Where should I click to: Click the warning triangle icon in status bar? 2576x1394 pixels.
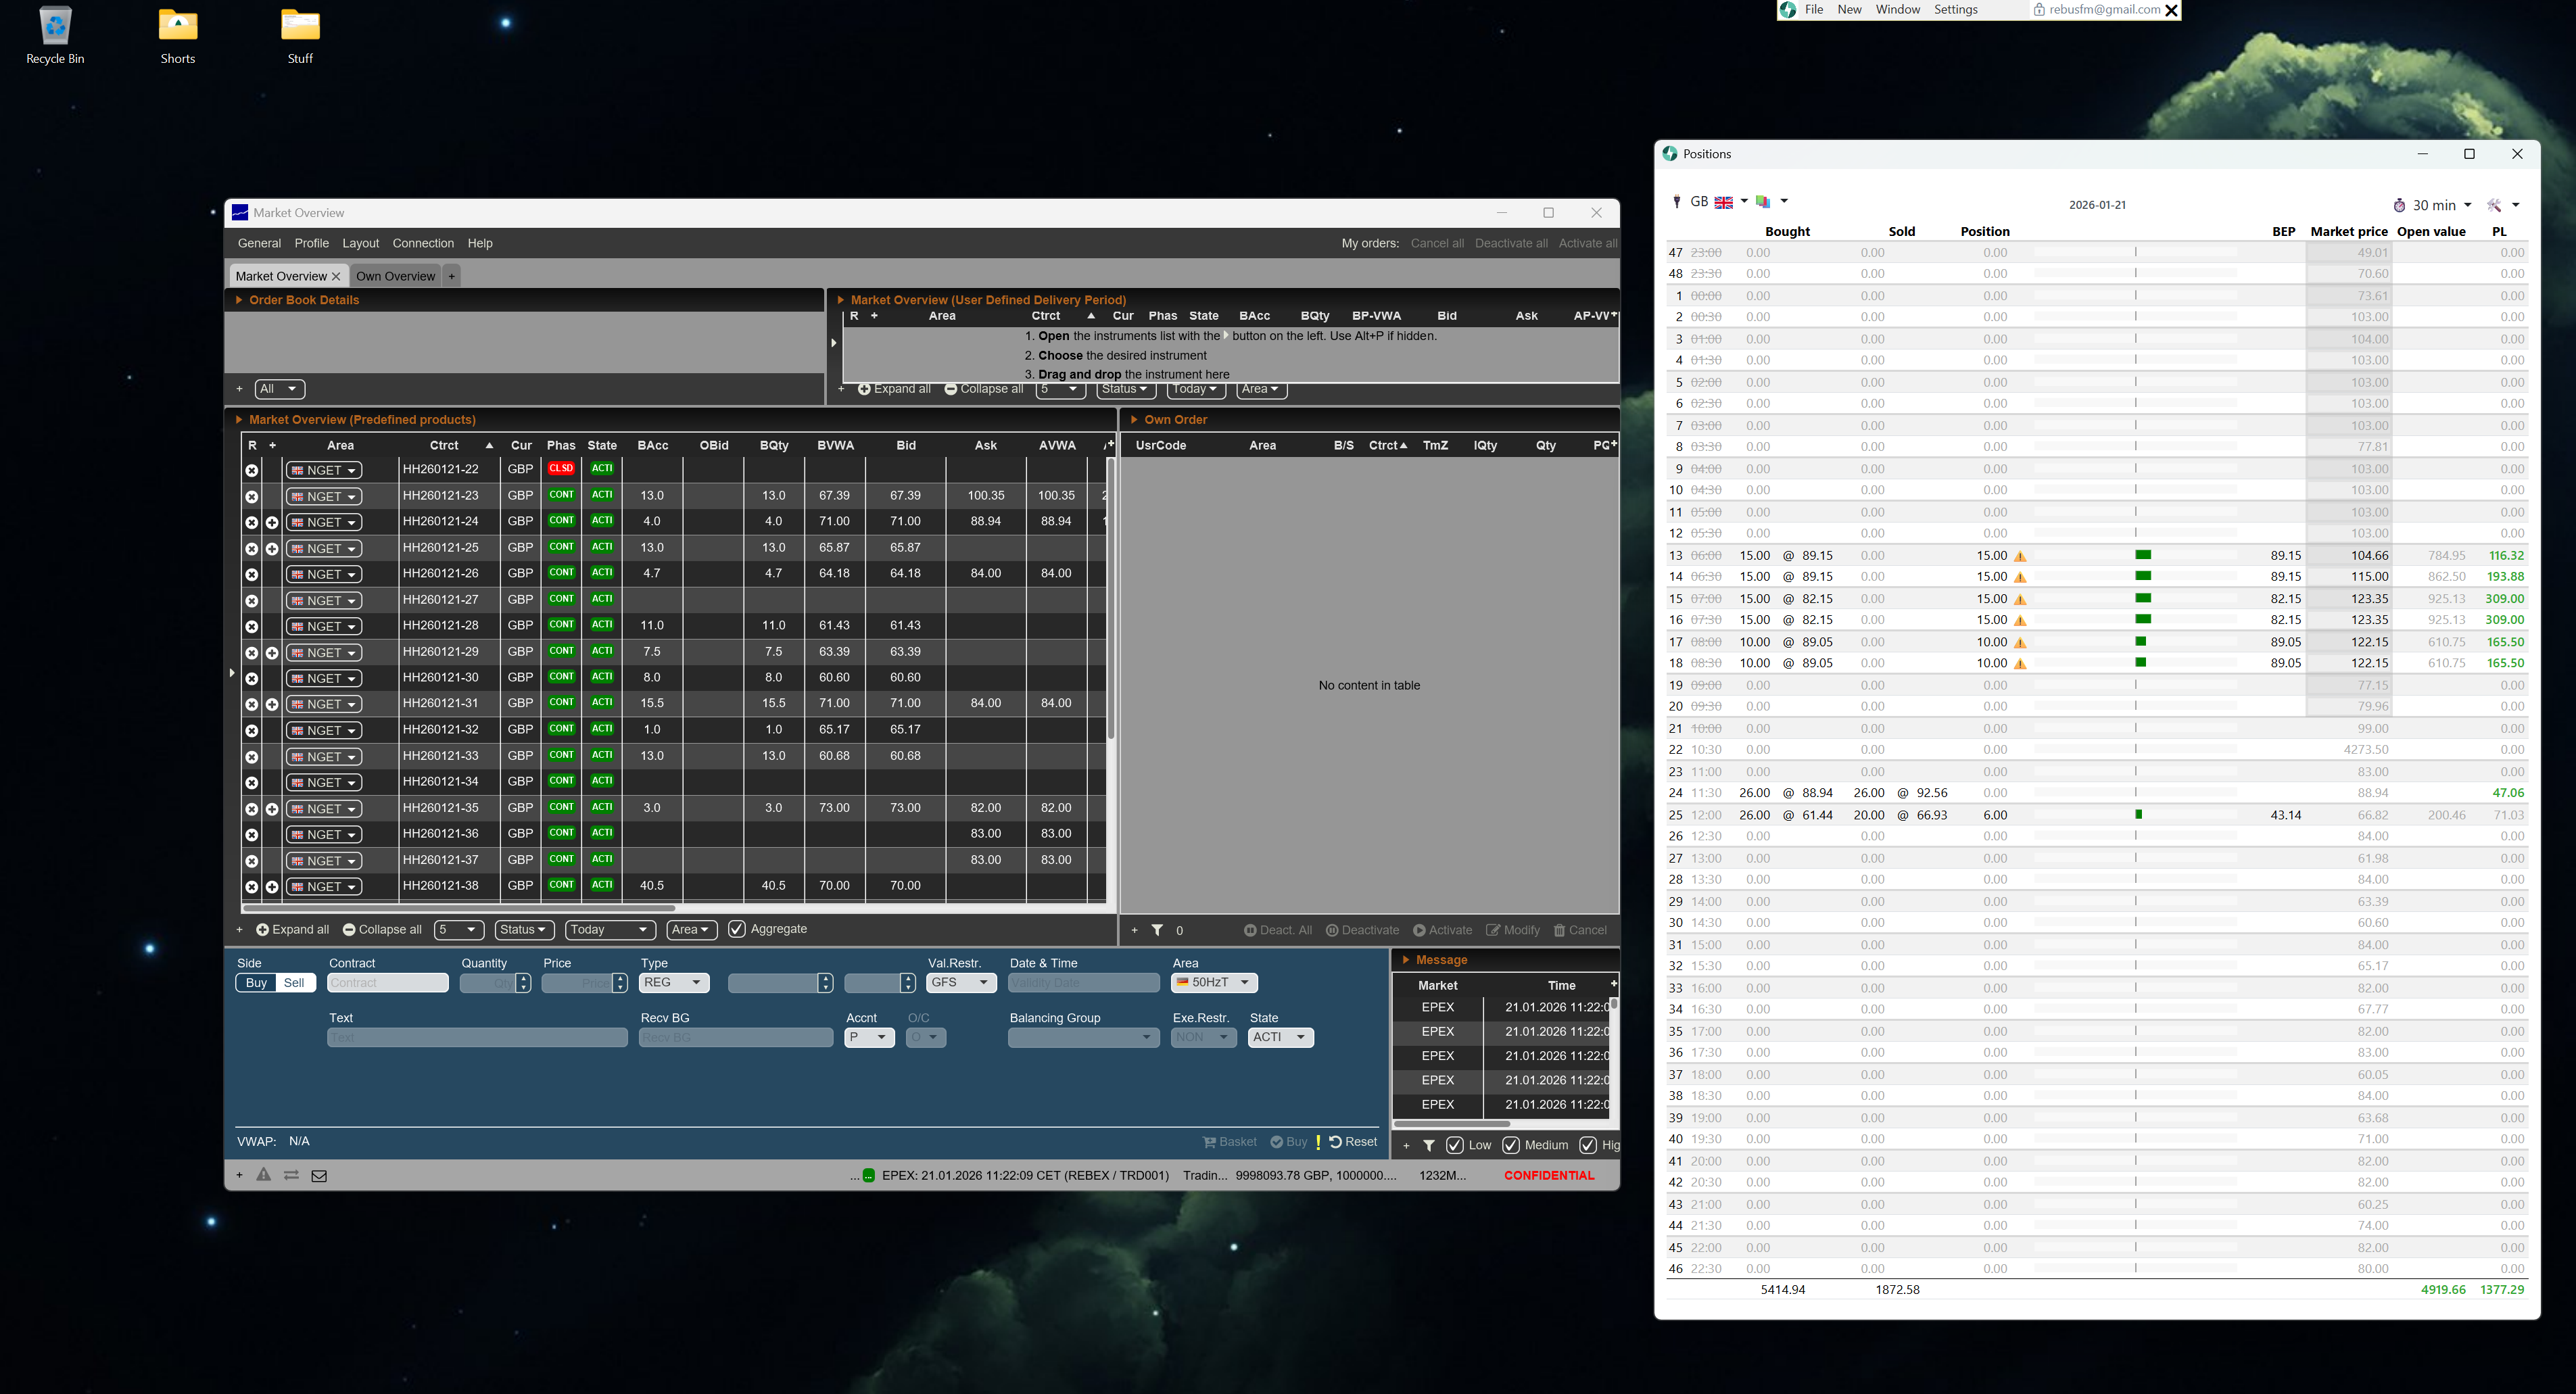coord(263,1175)
